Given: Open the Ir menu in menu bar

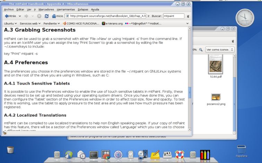Looking at the screenshot, I should tap(35, 9).
